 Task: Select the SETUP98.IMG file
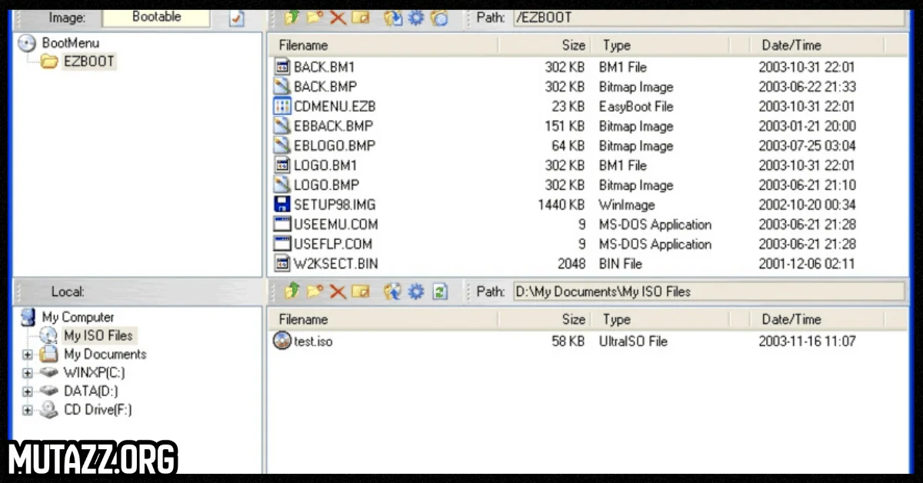pyautogui.click(x=335, y=205)
